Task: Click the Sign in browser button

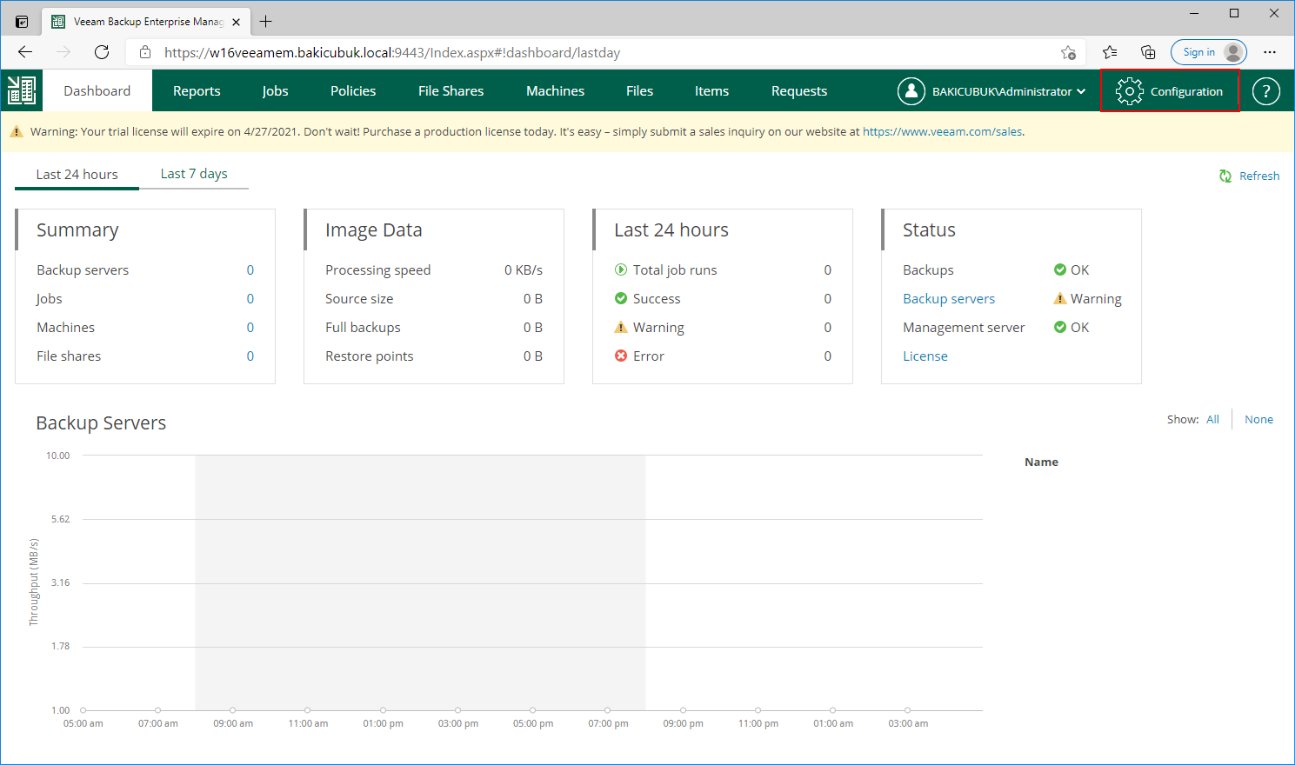Action: point(1209,52)
